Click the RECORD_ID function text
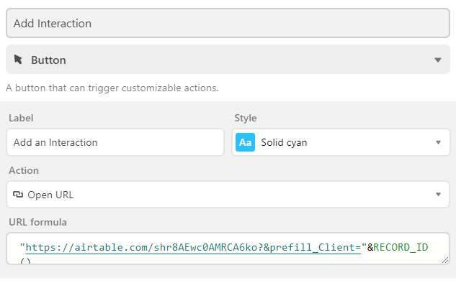The height and width of the screenshot is (283, 456). click(401, 247)
